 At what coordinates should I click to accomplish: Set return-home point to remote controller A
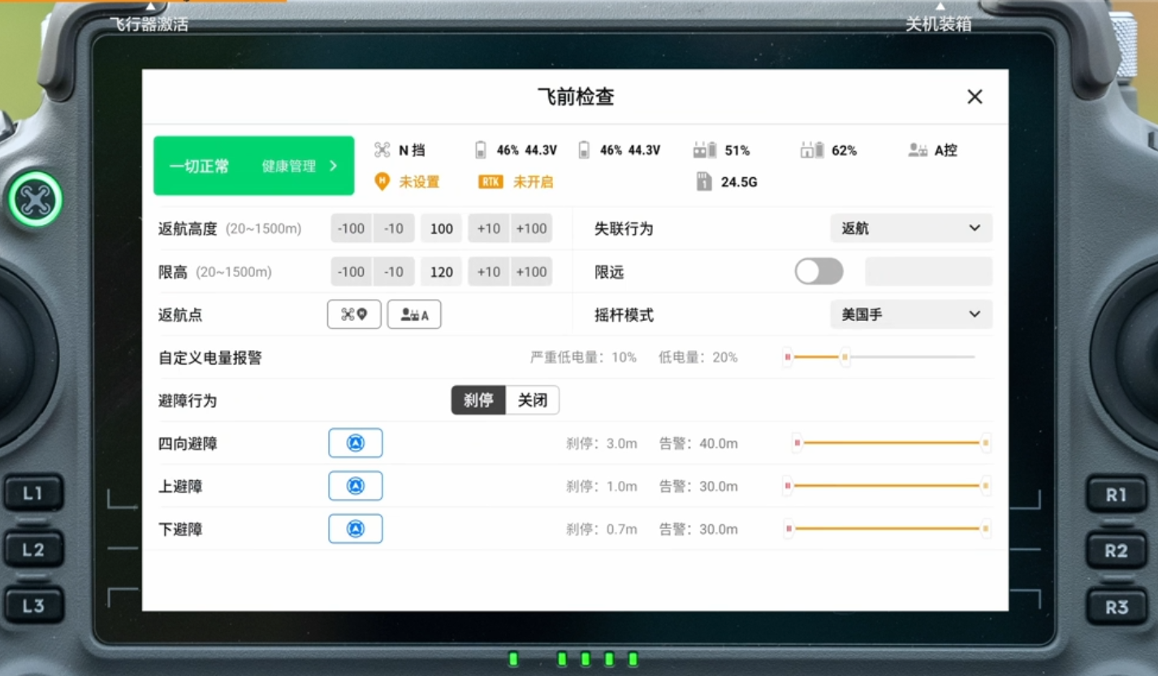414,314
